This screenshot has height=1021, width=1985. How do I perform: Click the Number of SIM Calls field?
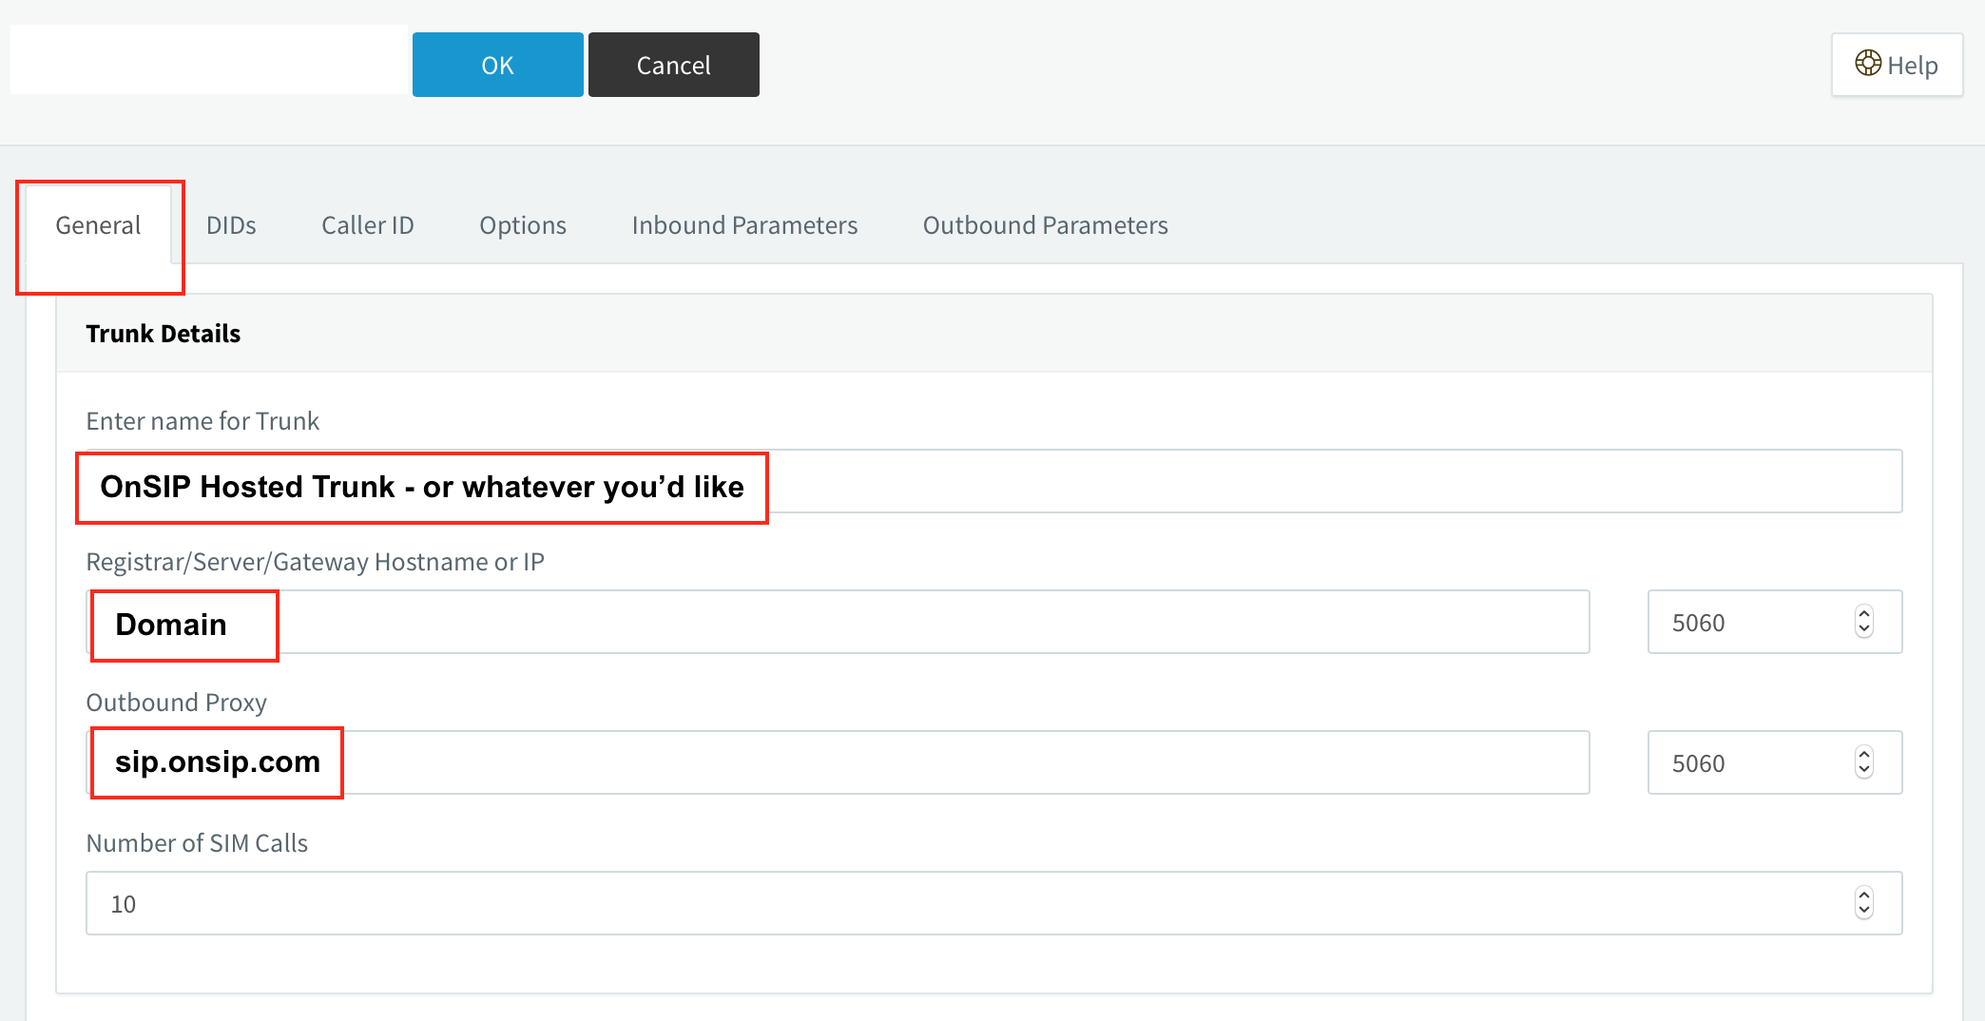coord(993,903)
